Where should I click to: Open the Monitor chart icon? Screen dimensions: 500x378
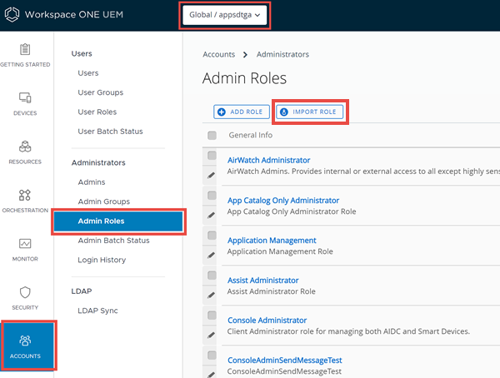(x=25, y=244)
